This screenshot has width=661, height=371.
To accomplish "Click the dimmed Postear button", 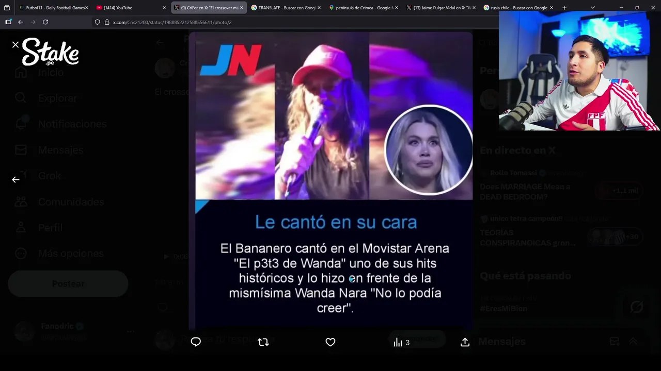I will pyautogui.click(x=68, y=283).
